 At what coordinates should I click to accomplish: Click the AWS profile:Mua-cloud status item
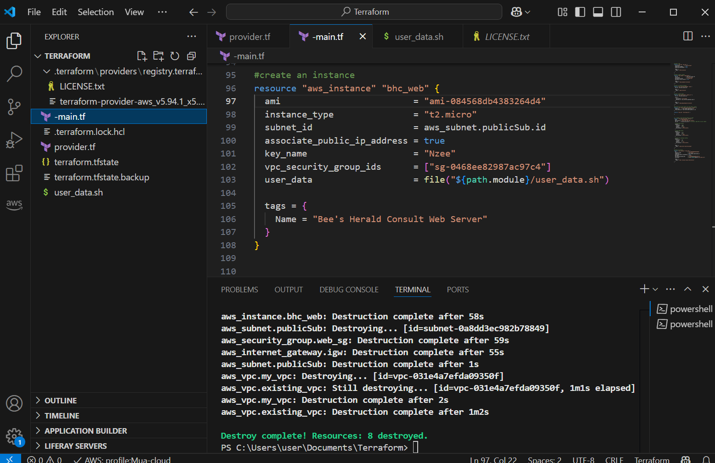click(122, 459)
